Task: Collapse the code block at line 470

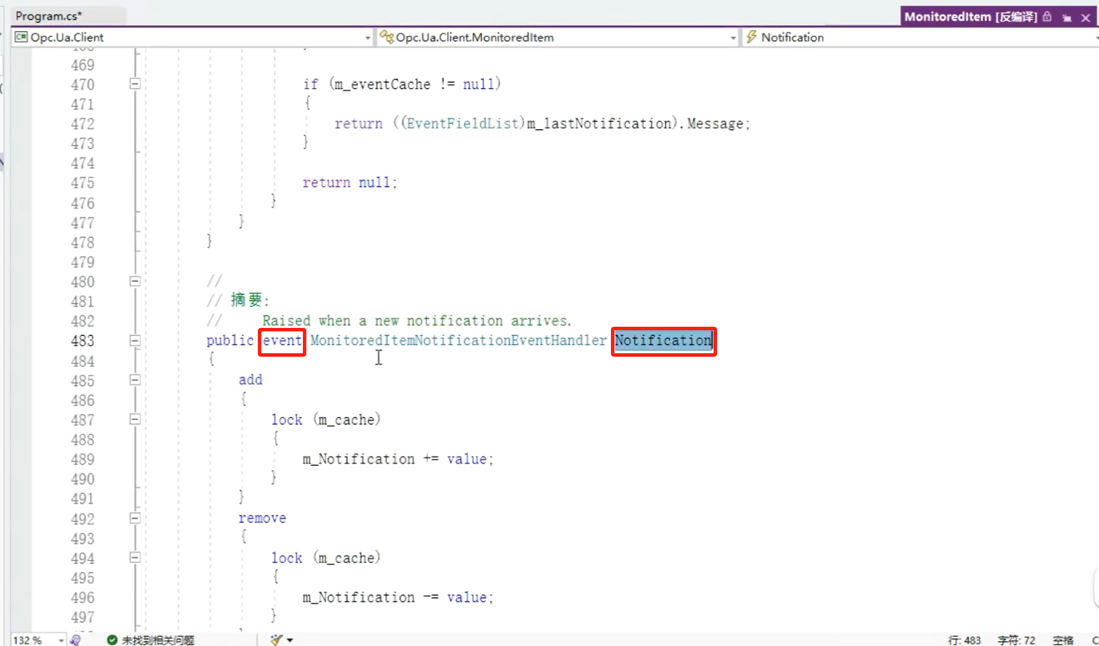Action: pos(135,84)
